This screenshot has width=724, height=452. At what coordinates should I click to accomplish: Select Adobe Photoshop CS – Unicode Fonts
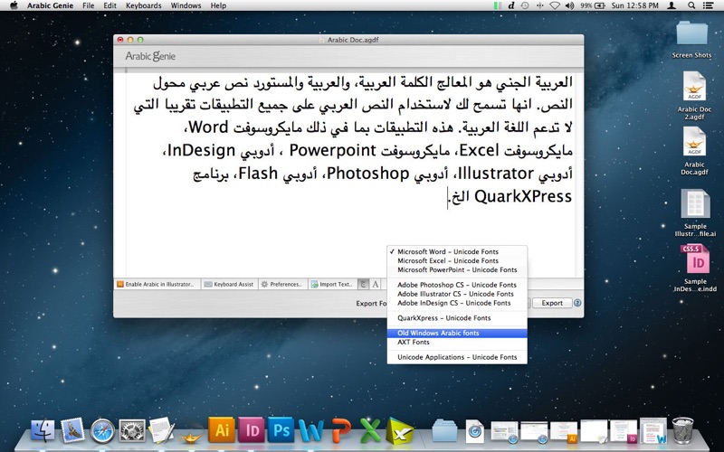pos(455,285)
